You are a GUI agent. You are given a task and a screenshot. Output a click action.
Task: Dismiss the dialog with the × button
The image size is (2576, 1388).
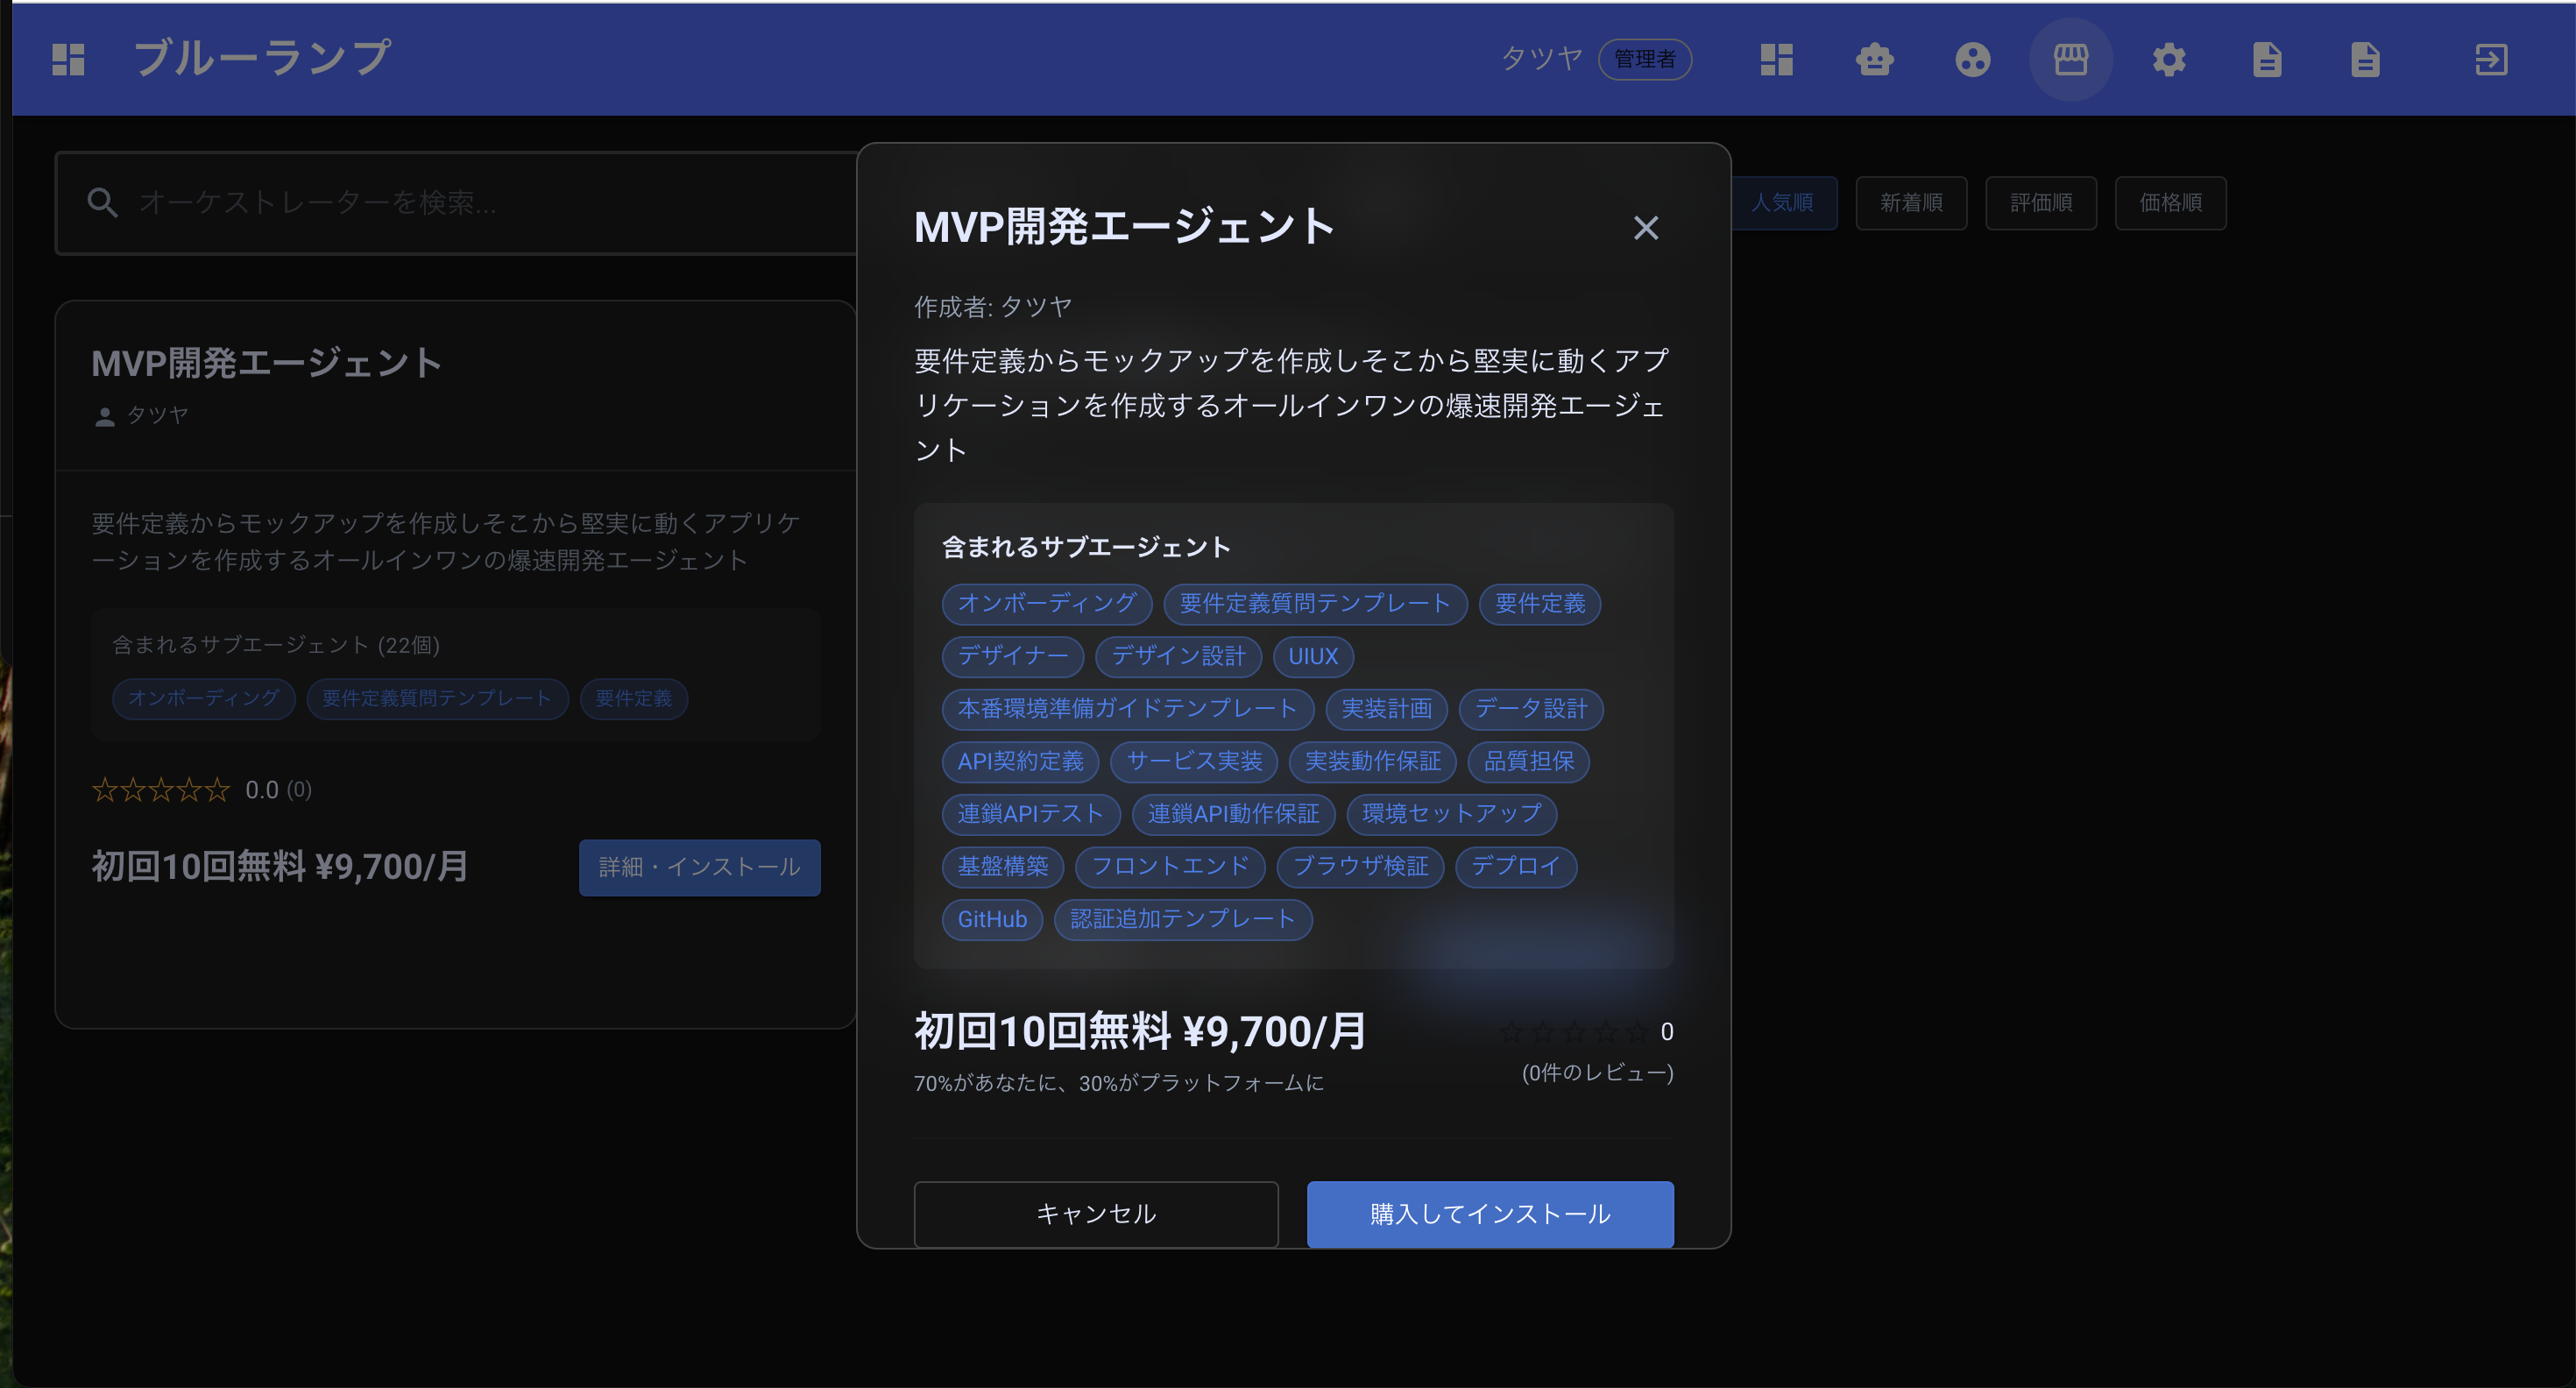click(x=1646, y=228)
